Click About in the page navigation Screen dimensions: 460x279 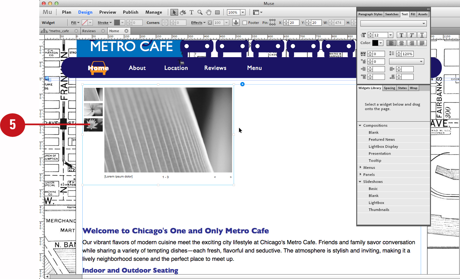[137, 68]
